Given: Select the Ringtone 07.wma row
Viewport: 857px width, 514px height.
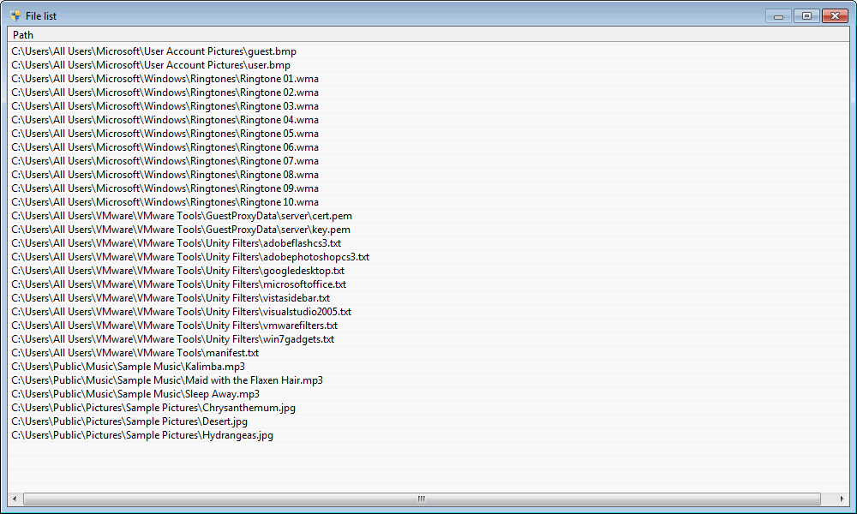Looking at the screenshot, I should coord(428,160).
